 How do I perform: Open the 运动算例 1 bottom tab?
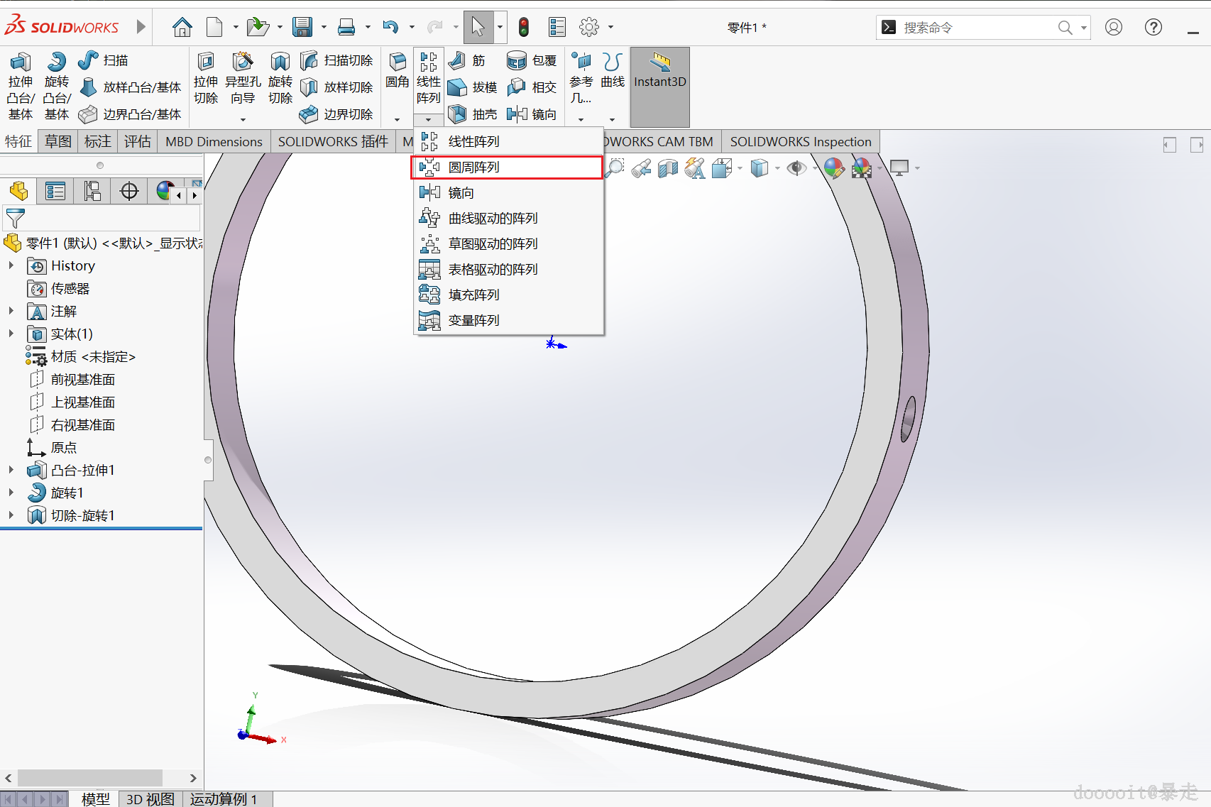[224, 799]
